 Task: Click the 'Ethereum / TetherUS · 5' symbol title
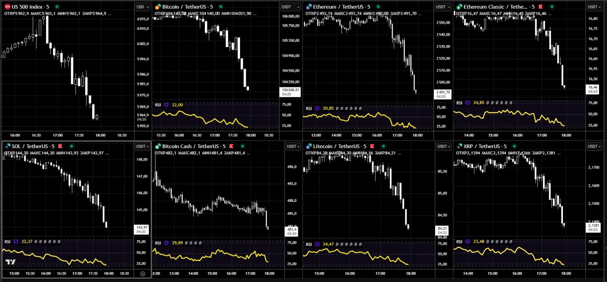pos(342,7)
